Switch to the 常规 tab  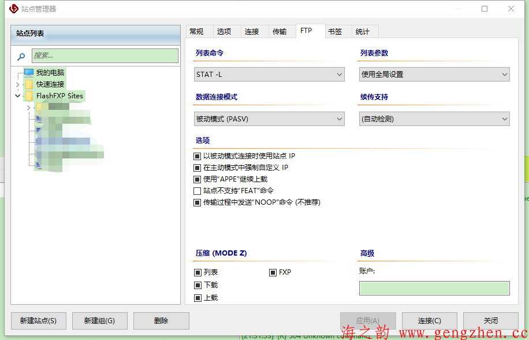pyautogui.click(x=196, y=32)
